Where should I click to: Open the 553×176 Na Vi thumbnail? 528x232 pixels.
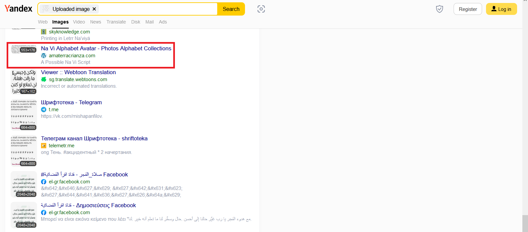[x=23, y=49]
